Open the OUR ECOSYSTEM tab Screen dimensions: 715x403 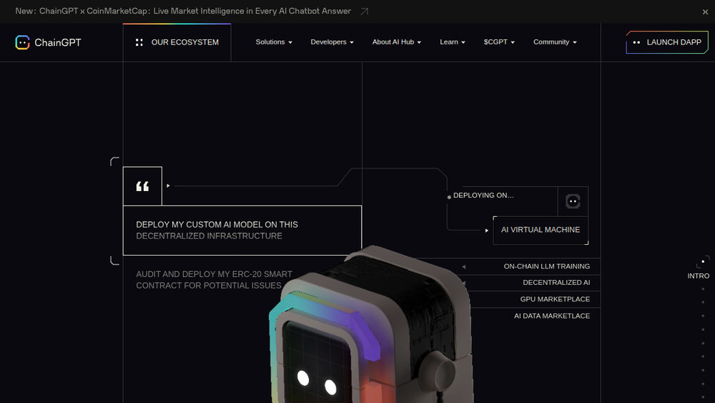(x=177, y=42)
